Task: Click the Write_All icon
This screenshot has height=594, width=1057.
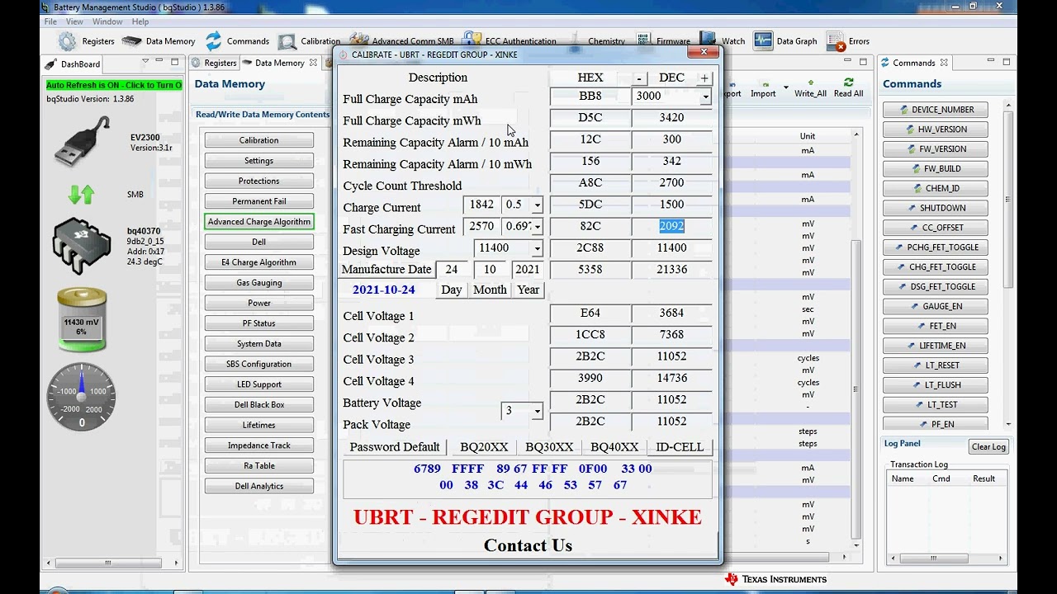Action: pos(810,88)
